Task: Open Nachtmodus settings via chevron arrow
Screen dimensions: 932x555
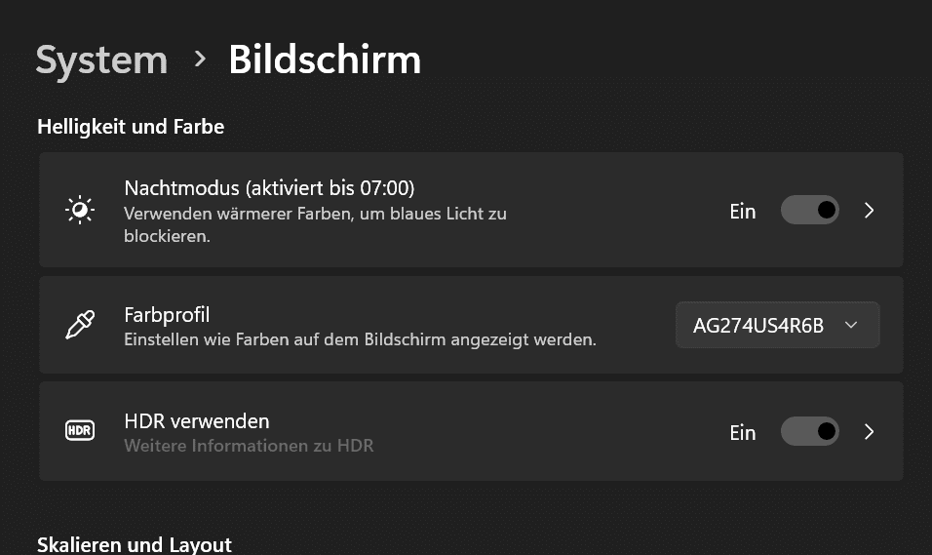Action: tap(869, 210)
